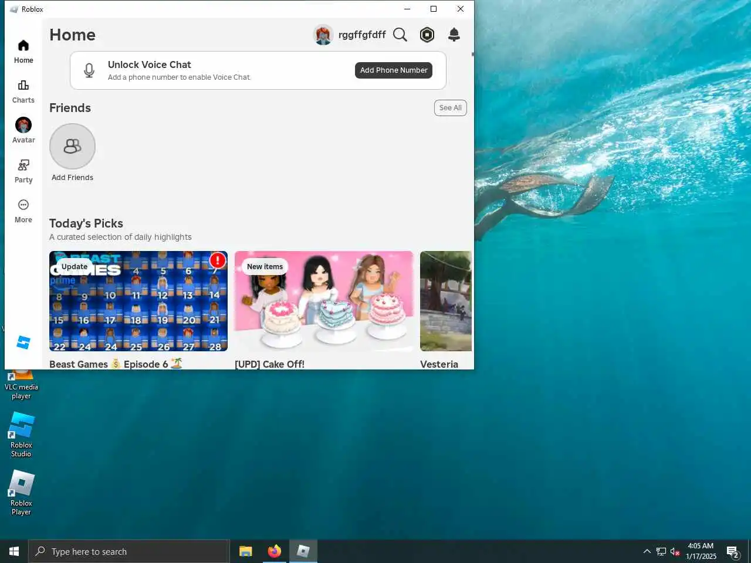
Task: Click the Roblox taskbar button
Action: 303,551
